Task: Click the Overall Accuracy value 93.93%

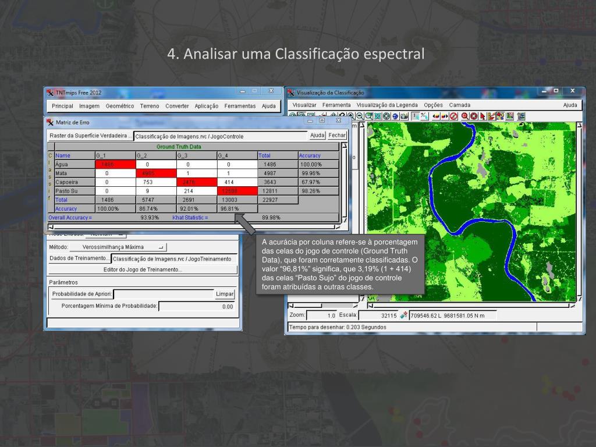Action: click(x=150, y=218)
